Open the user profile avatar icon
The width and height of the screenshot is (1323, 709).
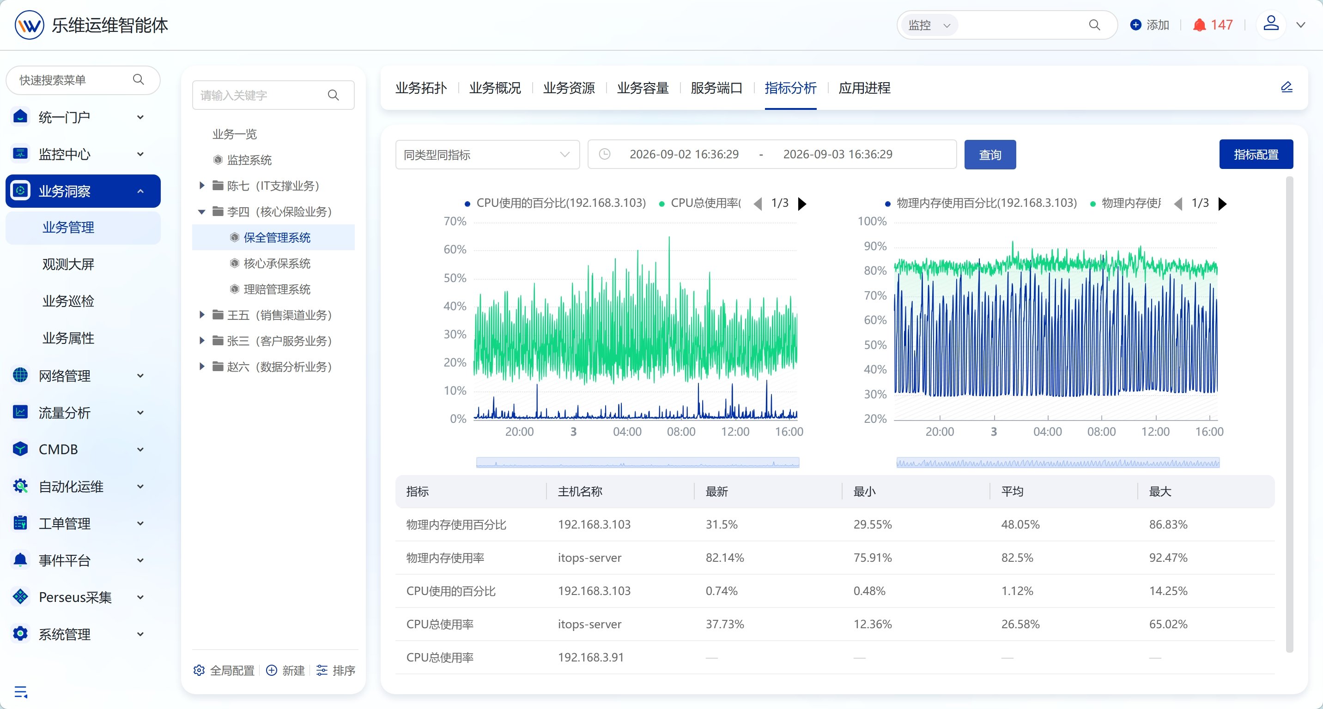(1271, 24)
